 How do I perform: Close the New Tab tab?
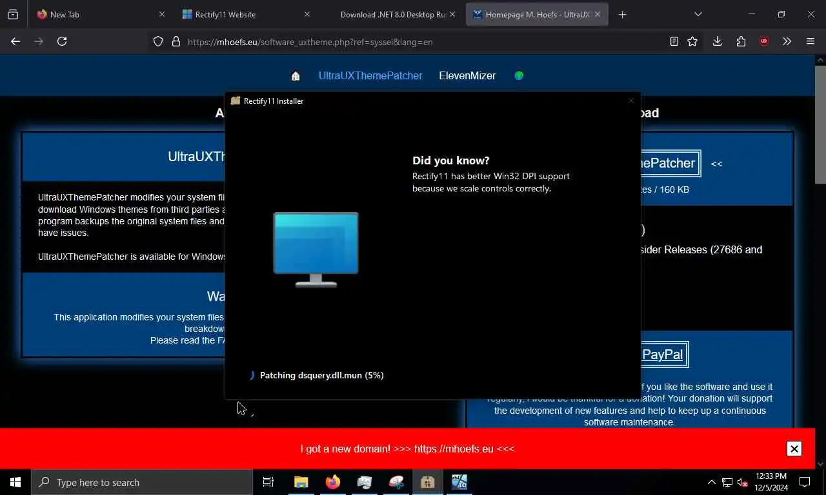162,14
